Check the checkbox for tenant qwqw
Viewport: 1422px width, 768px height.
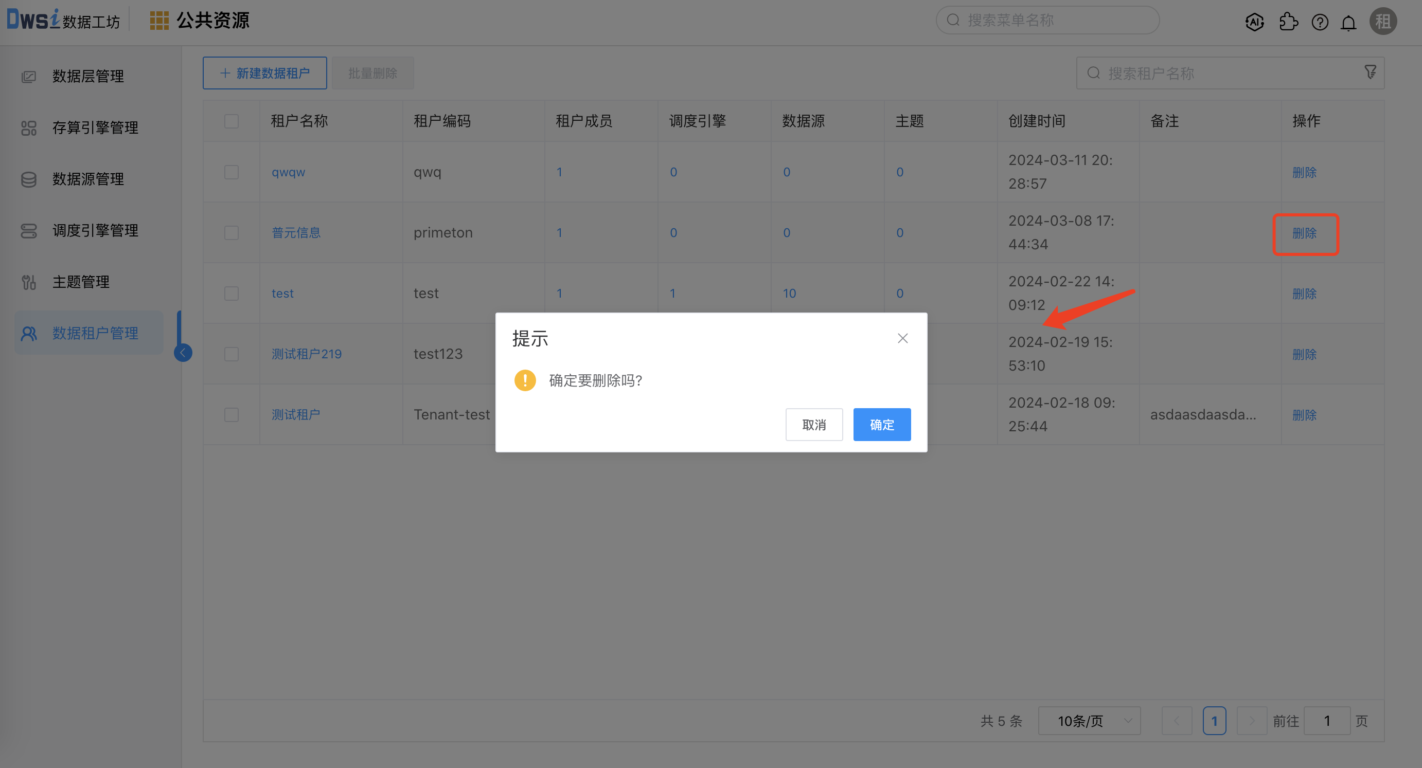click(x=232, y=172)
